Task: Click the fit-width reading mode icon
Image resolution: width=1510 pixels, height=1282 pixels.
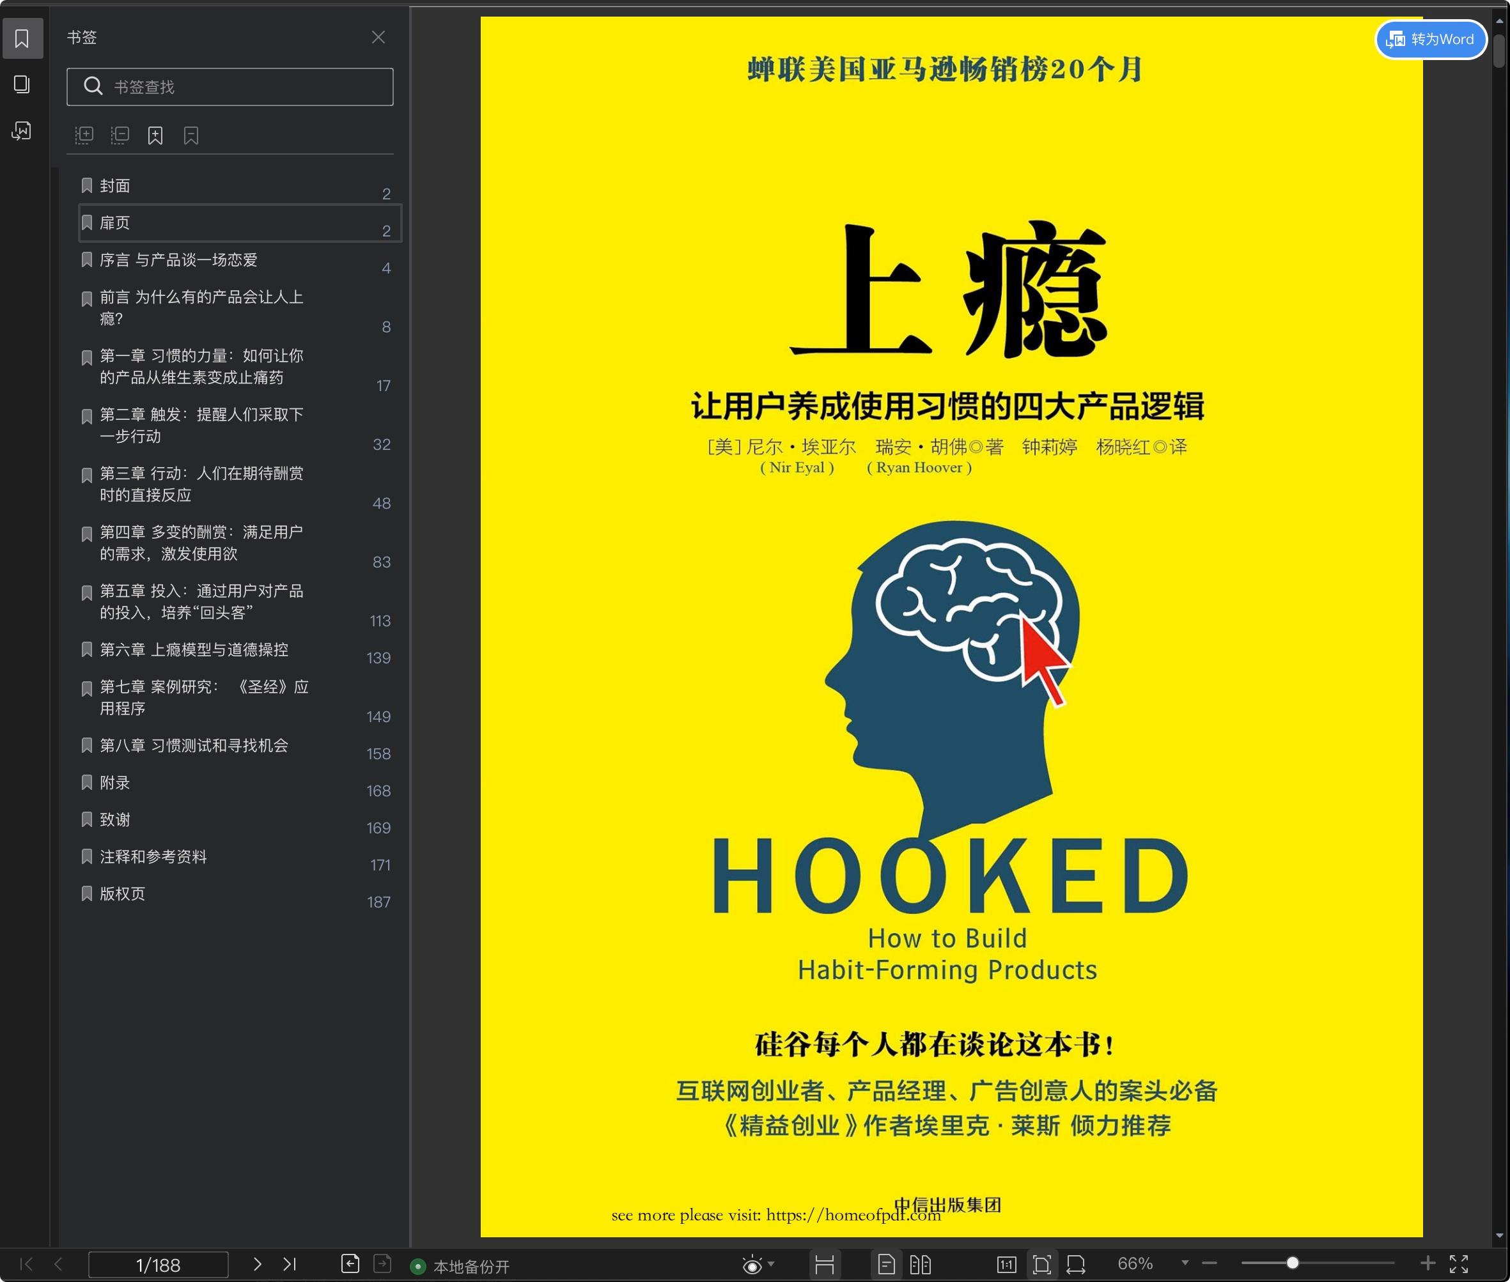Action: click(x=825, y=1265)
